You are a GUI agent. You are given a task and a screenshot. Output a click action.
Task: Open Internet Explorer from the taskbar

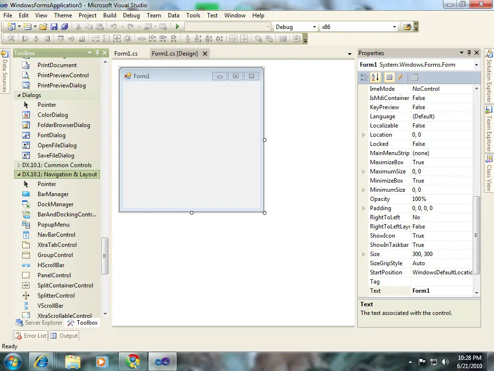pyautogui.click(x=42, y=361)
